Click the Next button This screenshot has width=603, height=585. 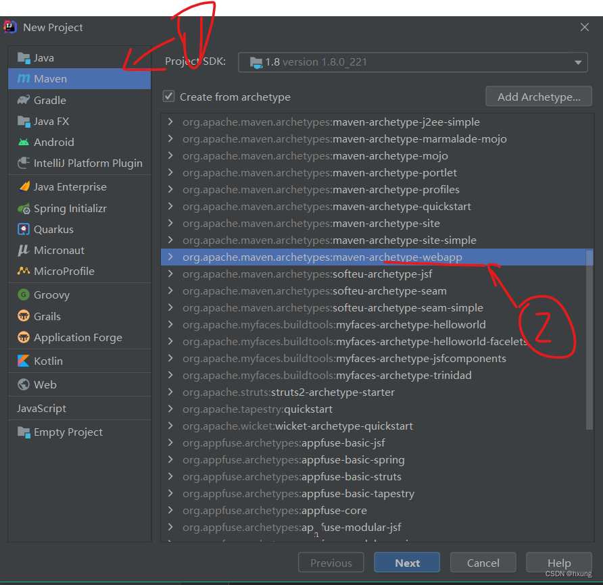(x=407, y=563)
